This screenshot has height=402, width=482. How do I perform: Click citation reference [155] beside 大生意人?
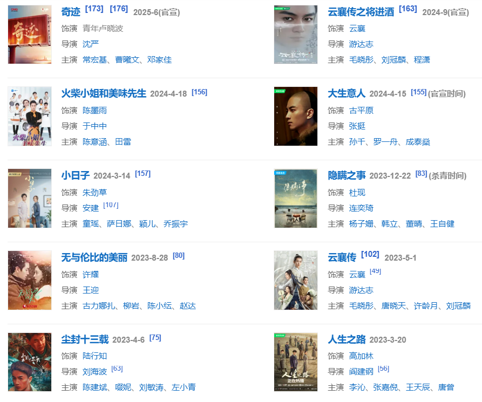point(419,92)
